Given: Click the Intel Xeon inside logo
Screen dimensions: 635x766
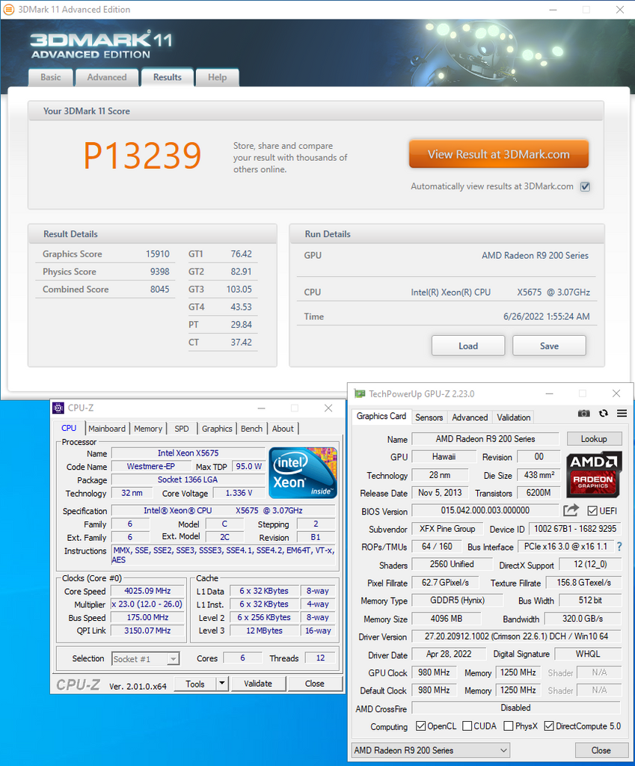Looking at the screenshot, I should tap(303, 473).
